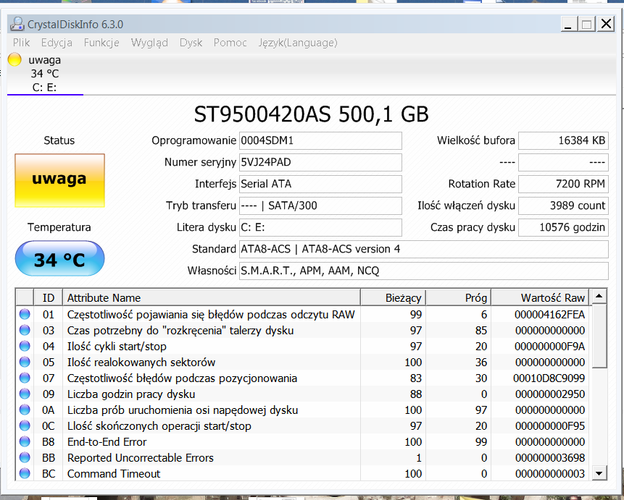Click the Litera dysku field
Image resolution: width=624 pixels, height=500 pixels.
[320, 227]
